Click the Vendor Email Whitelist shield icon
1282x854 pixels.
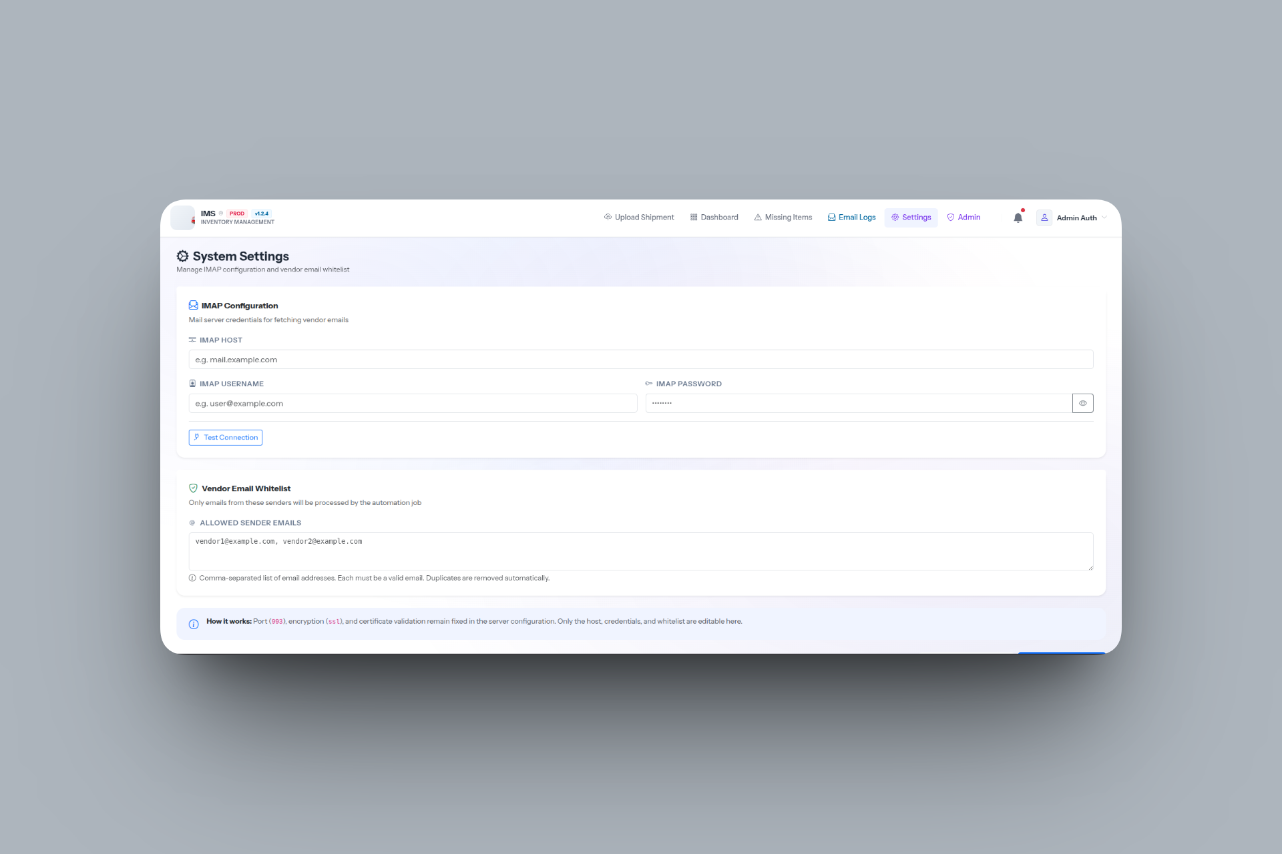[x=194, y=488]
